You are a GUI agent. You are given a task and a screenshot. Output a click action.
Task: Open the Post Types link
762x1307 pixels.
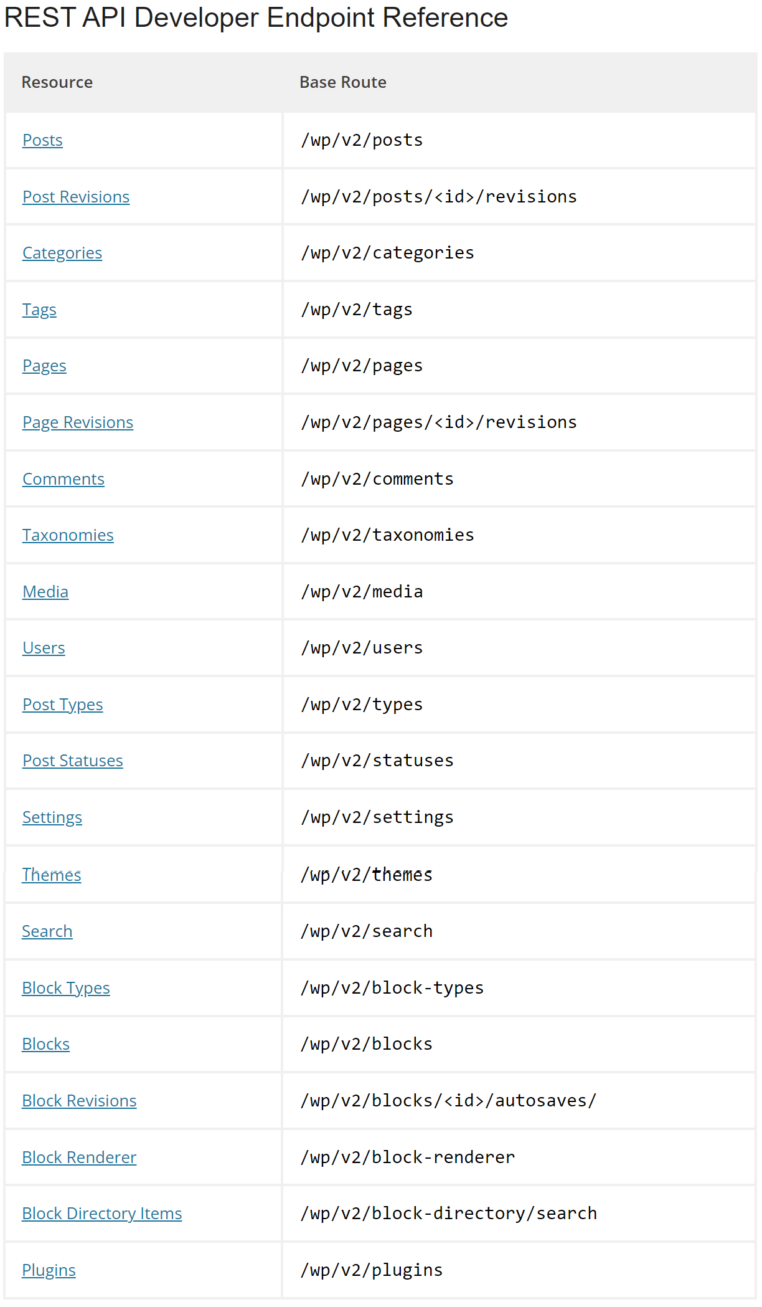[63, 705]
